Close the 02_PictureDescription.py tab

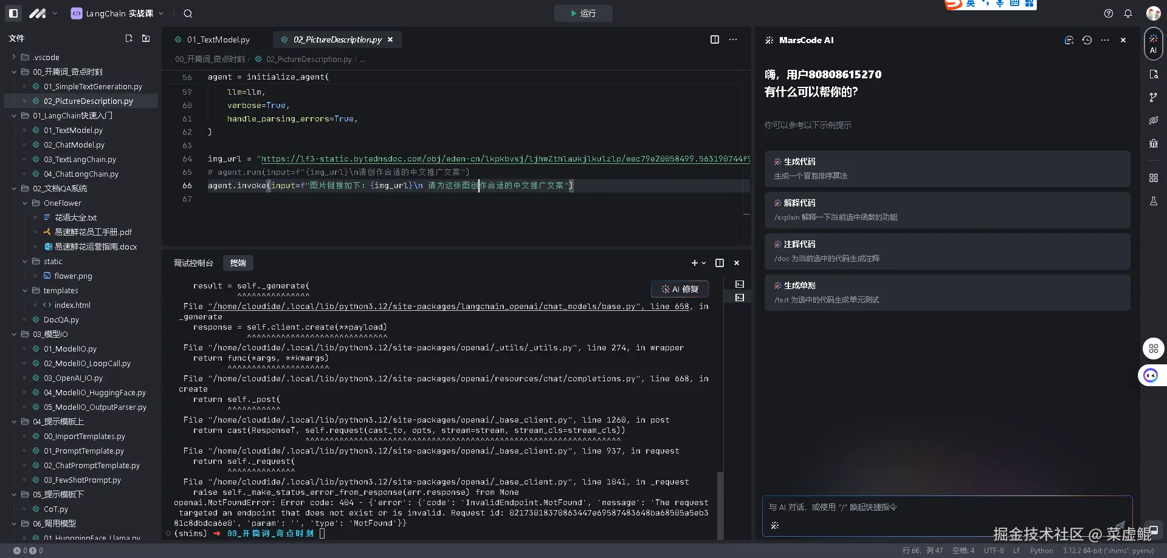[390, 39]
